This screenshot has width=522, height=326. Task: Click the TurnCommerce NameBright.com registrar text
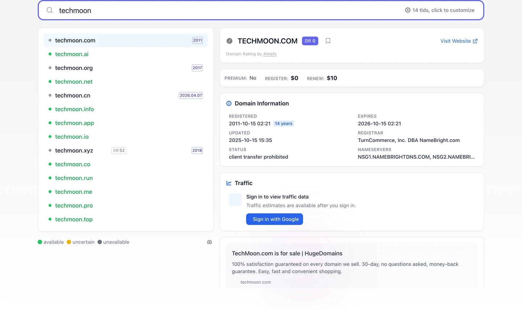click(x=409, y=140)
